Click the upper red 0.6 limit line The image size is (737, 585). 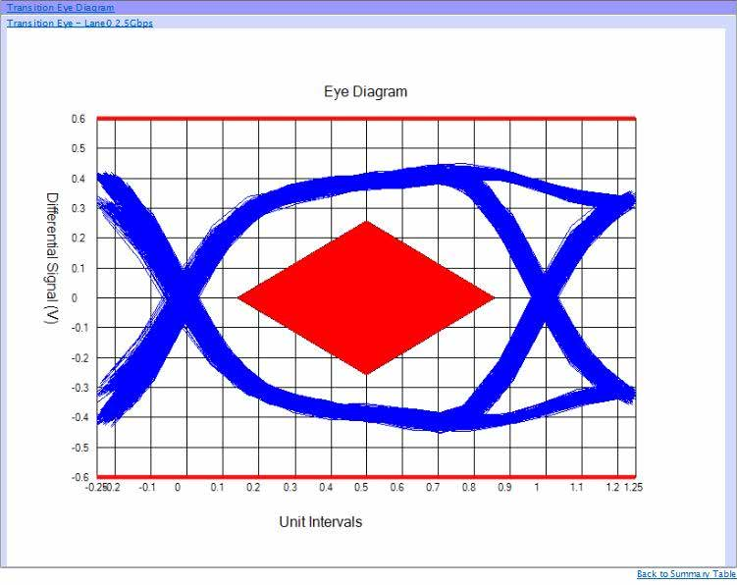[x=366, y=119]
